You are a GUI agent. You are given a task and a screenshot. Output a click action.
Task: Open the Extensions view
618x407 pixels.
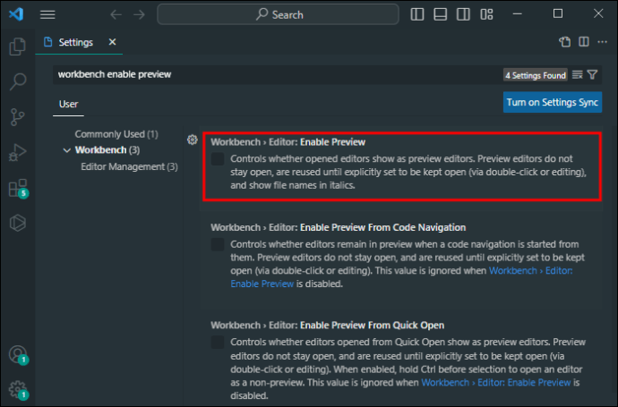pos(17,189)
